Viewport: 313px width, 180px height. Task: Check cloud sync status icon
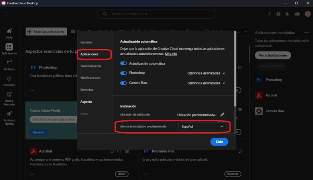click(297, 14)
